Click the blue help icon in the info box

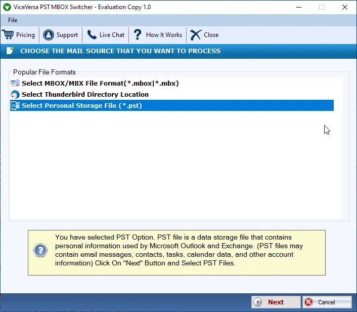[40, 250]
